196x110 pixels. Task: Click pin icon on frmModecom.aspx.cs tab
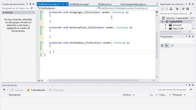click(63, 4)
